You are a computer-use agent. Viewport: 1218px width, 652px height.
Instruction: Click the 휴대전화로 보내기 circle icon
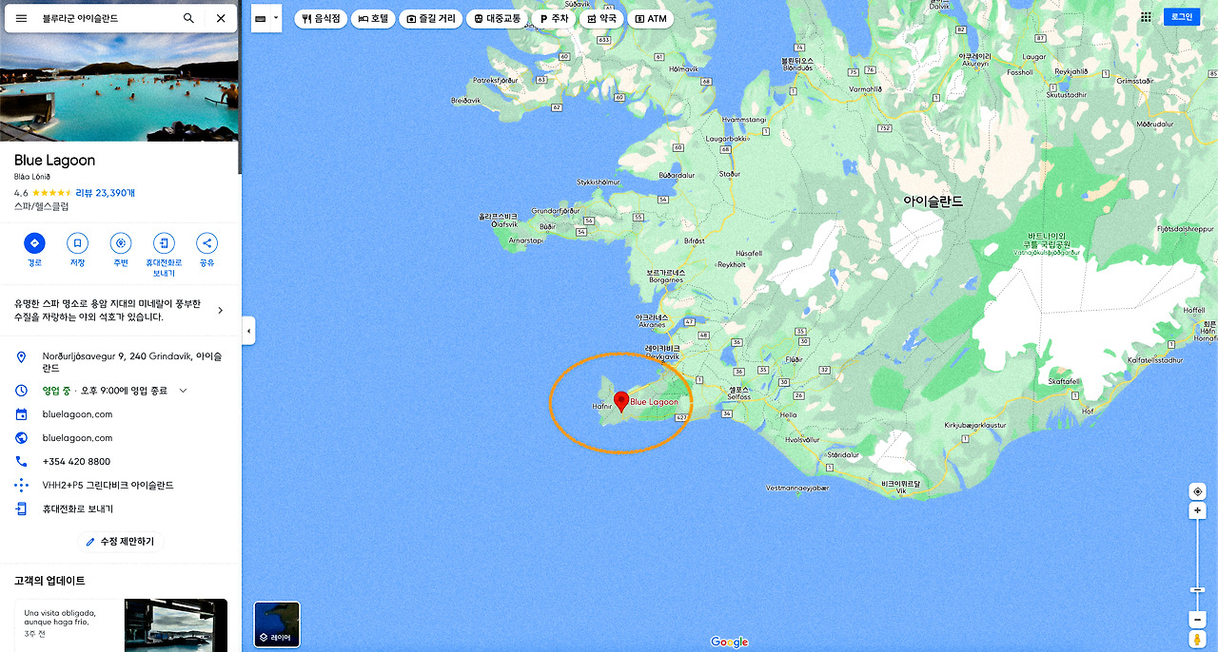click(164, 243)
